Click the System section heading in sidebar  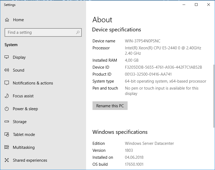[x=11, y=45]
